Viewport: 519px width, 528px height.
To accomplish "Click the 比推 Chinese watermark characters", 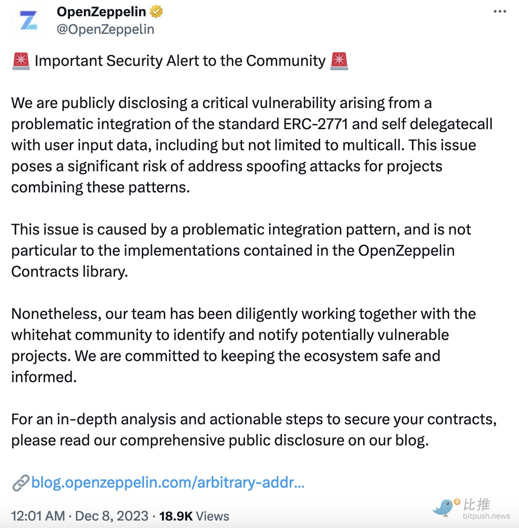I will tap(477, 504).
